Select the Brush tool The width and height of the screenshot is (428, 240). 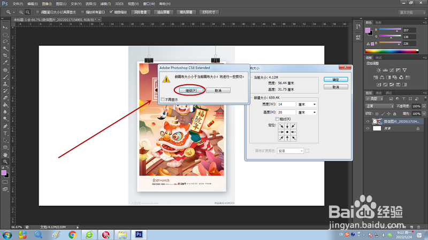(x=5, y=77)
